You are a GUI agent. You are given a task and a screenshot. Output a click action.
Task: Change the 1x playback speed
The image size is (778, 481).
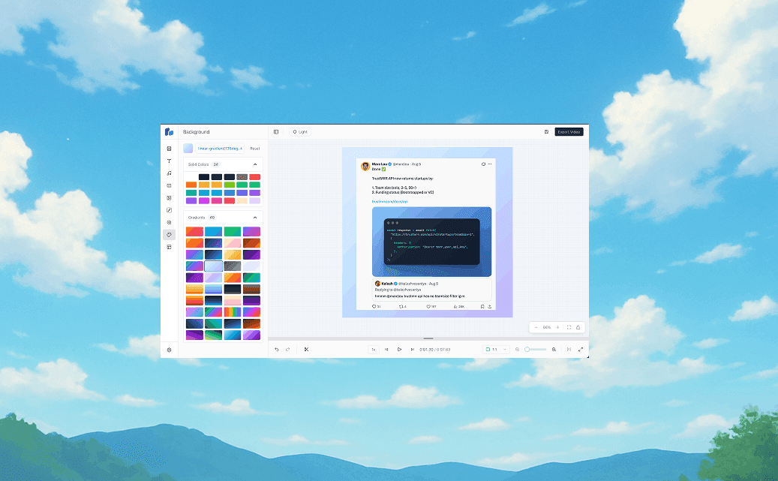[x=374, y=350]
